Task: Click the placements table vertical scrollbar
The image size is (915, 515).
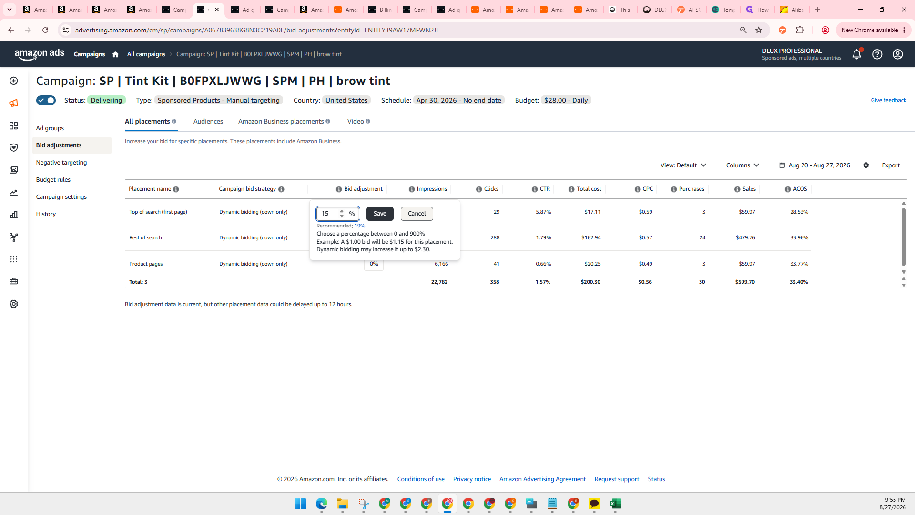Action: [x=904, y=237]
